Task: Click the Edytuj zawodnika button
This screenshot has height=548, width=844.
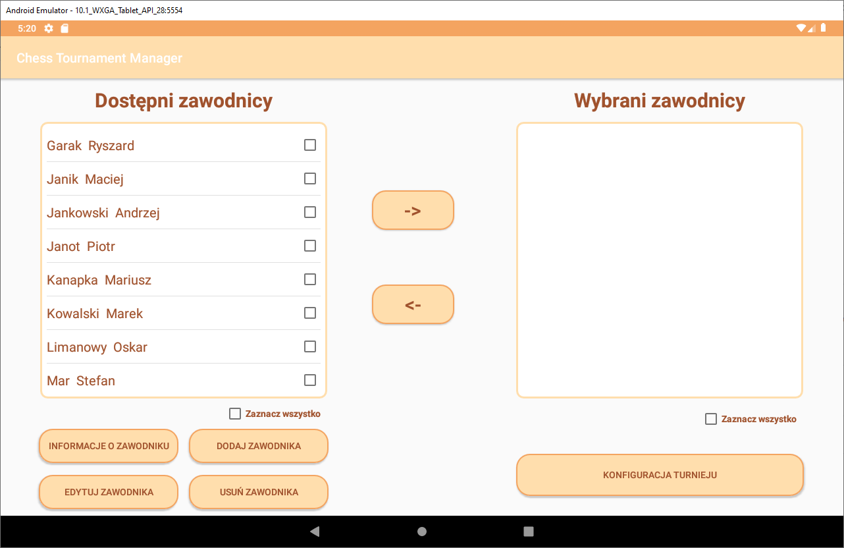Action: [109, 492]
